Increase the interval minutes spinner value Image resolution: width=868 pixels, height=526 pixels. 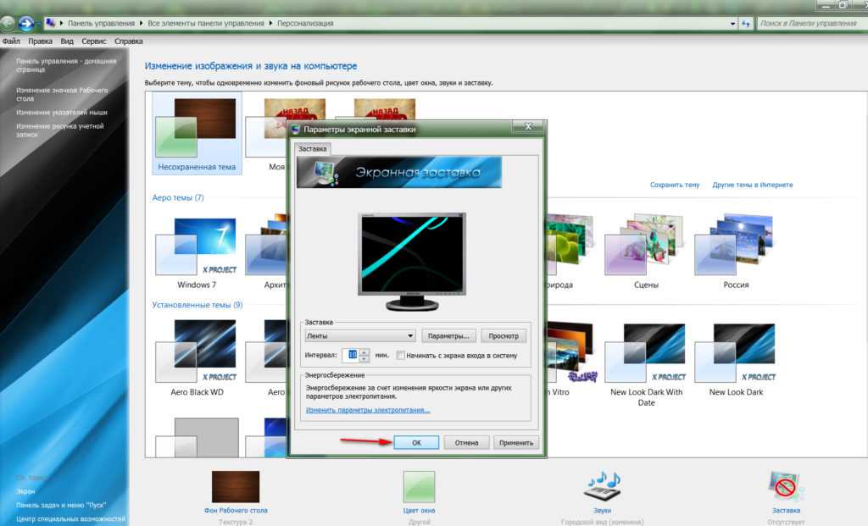(x=364, y=352)
